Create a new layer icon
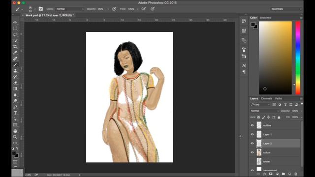This screenshot has width=315, height=177. pos(289,174)
